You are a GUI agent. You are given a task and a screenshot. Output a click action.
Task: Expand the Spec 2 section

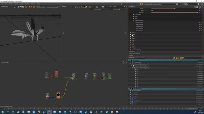tap(131, 40)
